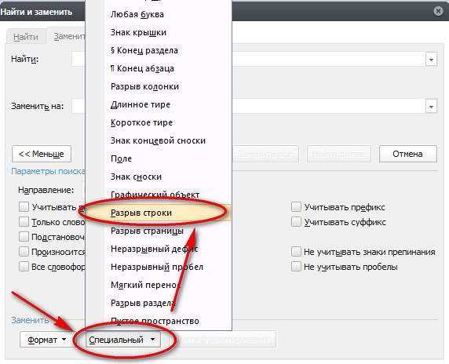This screenshot has height=364, width=449.
Task: Focus the 'Найти' text input field
Action: point(328,60)
